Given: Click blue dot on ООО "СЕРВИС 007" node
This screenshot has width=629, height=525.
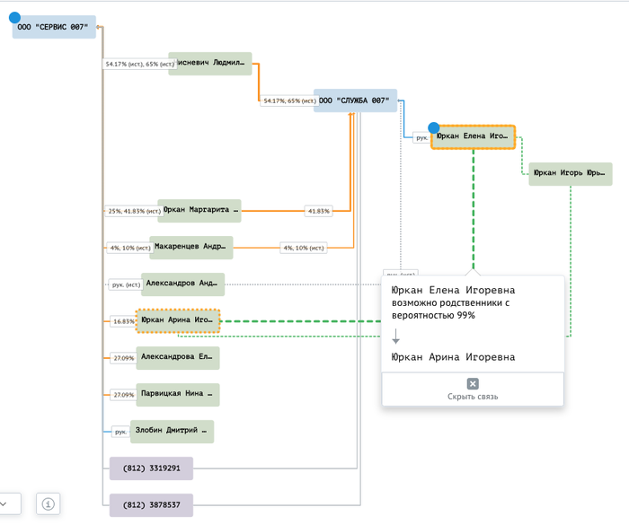Looking at the screenshot, I should point(14,17).
